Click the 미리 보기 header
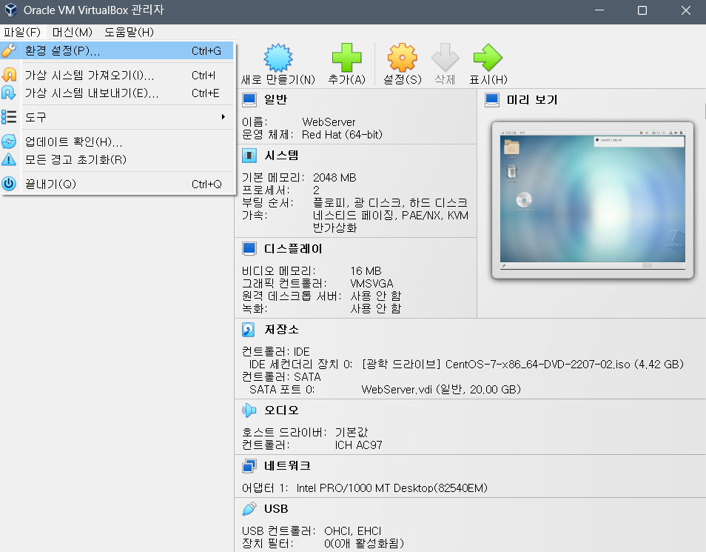This screenshot has height=552, width=706. point(532,100)
